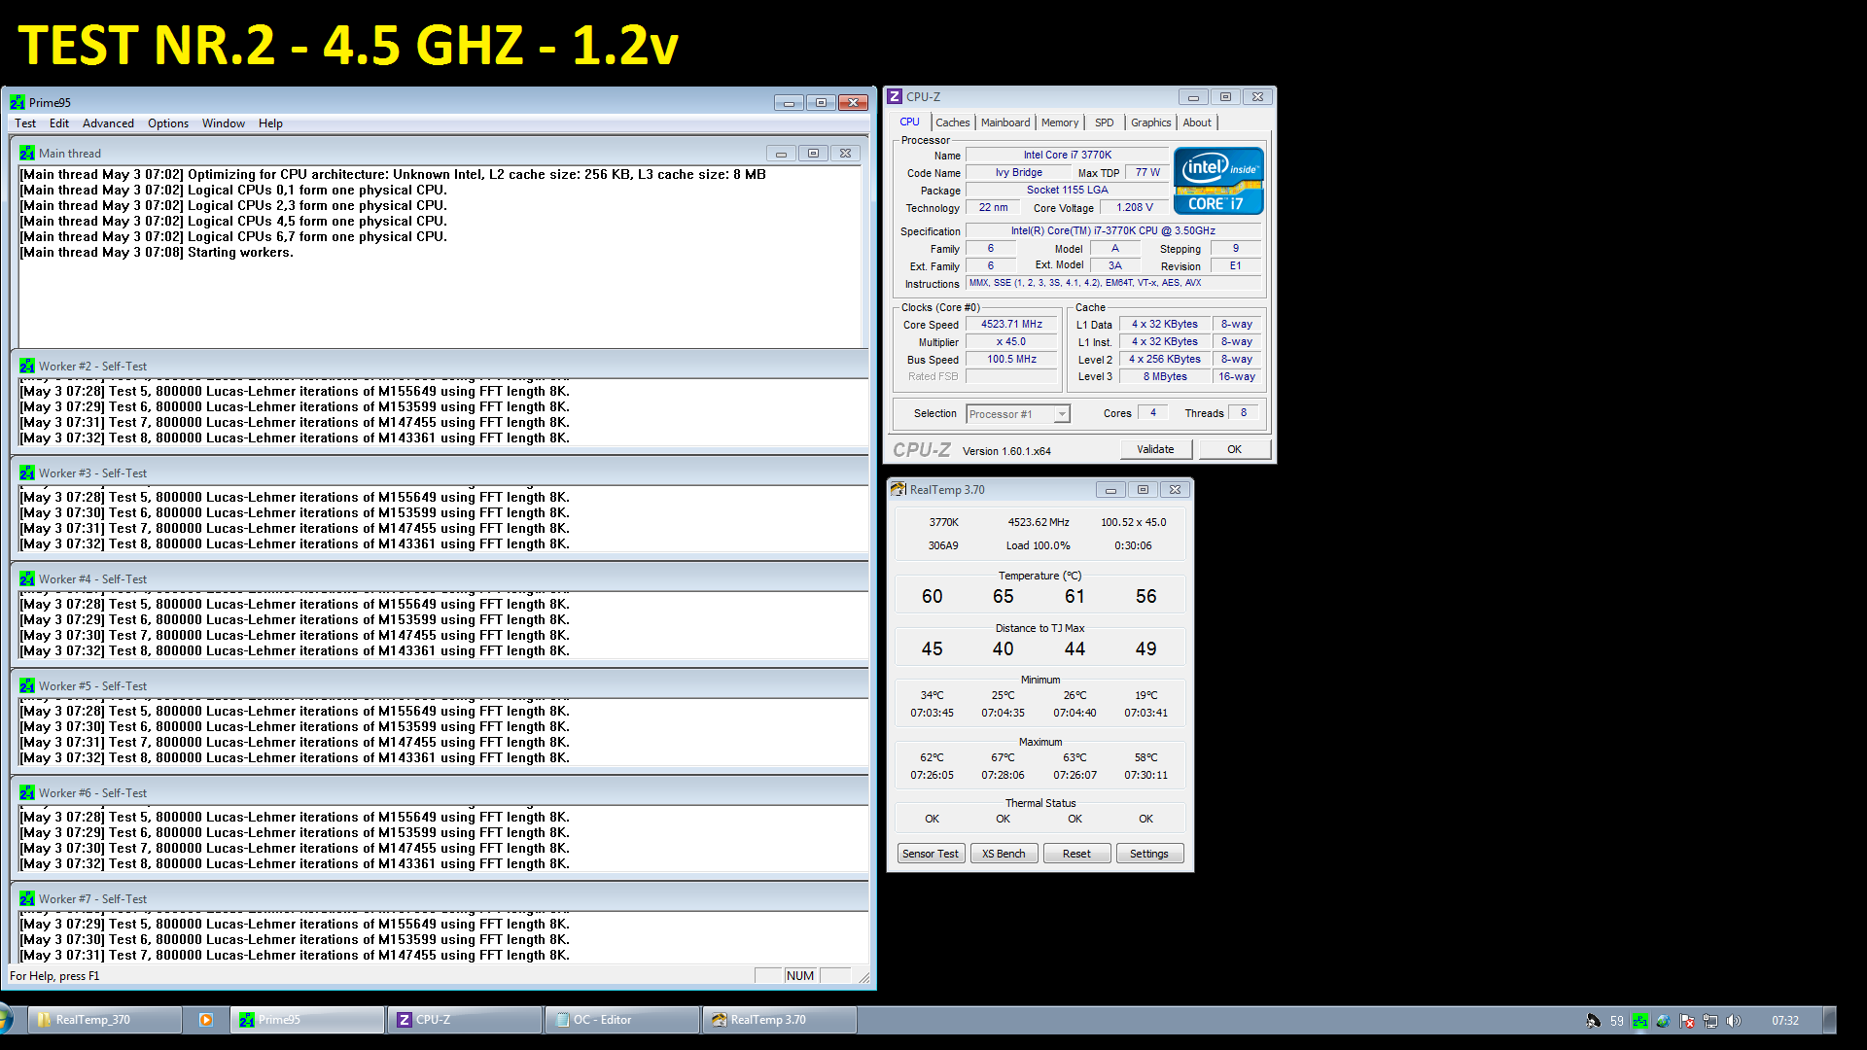Click the Action Center flag icon
This screenshot has height=1050, width=1867.
1687,1021
